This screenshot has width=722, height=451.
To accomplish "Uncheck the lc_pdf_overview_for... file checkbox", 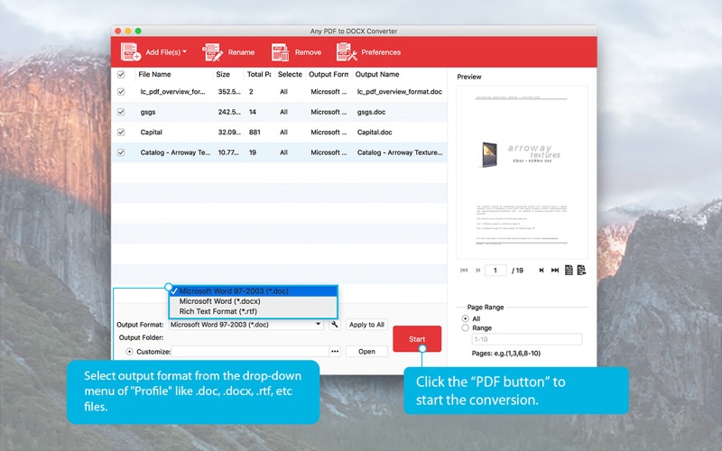I will pyautogui.click(x=121, y=92).
